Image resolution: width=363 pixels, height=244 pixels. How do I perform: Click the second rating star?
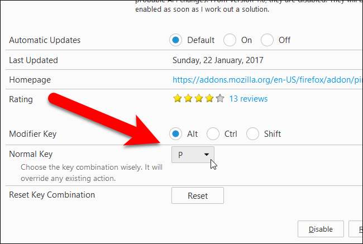tap(188, 98)
